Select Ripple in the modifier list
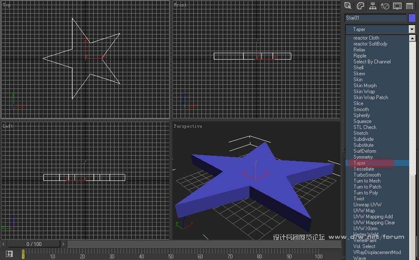This screenshot has height=260, width=419. click(360, 56)
